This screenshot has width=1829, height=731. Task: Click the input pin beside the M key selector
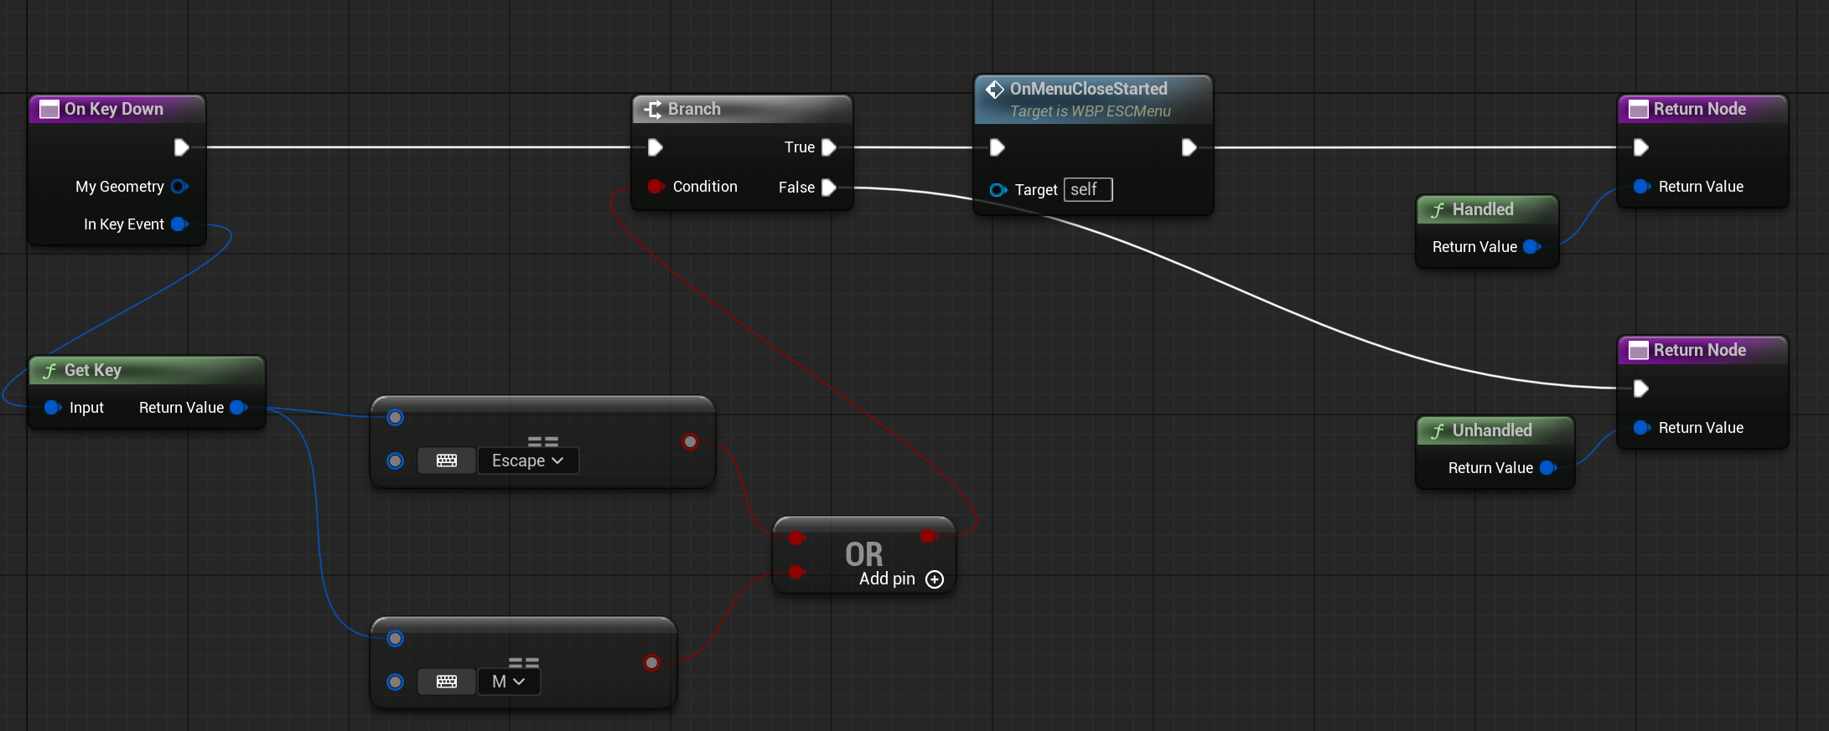coord(396,682)
